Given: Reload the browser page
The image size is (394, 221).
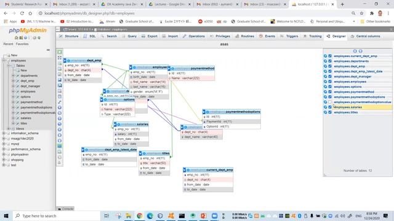Looking at the screenshot, I should pos(22,14).
